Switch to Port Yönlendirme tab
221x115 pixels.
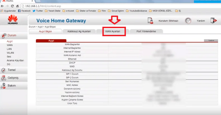[146, 31]
